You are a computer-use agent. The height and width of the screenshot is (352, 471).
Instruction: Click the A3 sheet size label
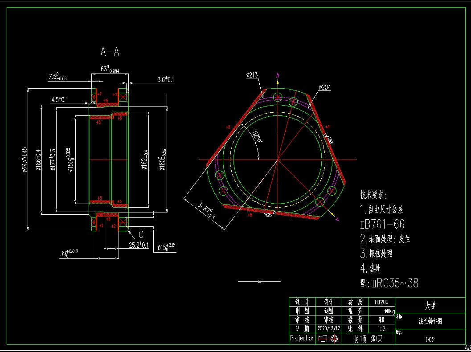pyautogui.click(x=467, y=348)
